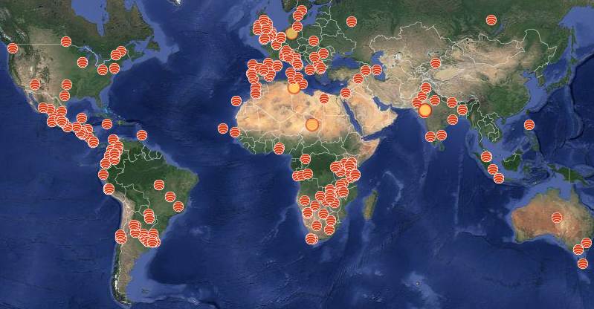The image size is (594, 309).
Task: Open the marker in Gabon near the equator
Action: pos(306,159)
